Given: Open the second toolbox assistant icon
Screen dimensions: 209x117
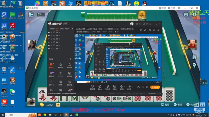Looking at the screenshot, I should [x=60, y=66].
